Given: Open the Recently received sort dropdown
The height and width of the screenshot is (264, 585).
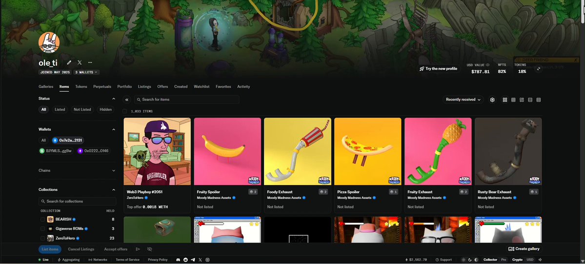Looking at the screenshot, I should coord(463,100).
